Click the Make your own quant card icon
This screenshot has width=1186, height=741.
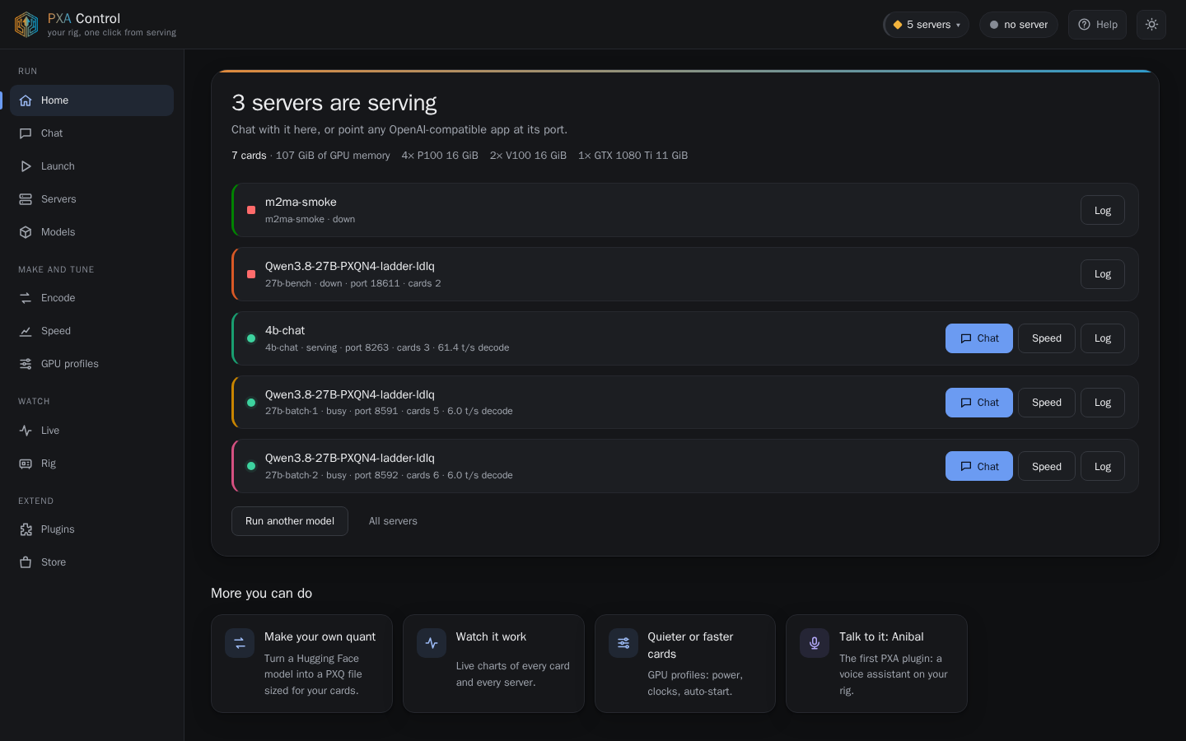240,643
